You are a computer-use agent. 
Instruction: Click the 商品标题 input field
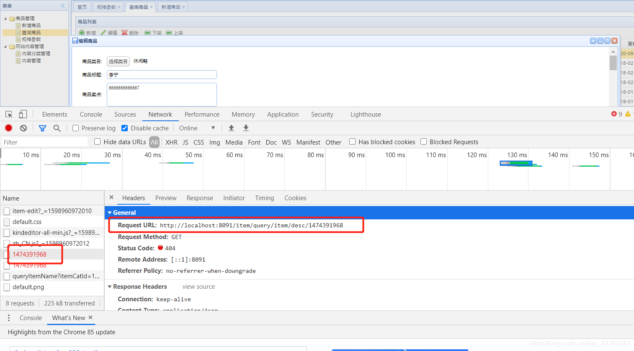click(162, 75)
